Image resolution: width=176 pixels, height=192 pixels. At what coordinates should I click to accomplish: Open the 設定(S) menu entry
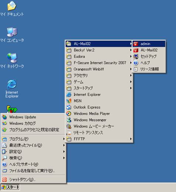[x=33, y=152]
